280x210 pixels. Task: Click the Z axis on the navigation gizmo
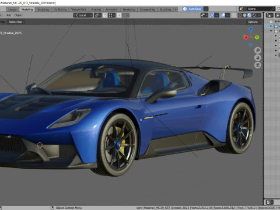[251, 29]
